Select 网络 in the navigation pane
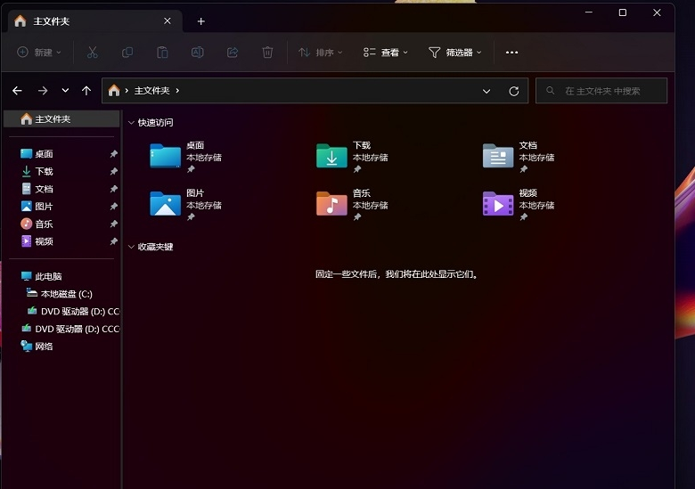The image size is (695, 489). click(x=44, y=346)
